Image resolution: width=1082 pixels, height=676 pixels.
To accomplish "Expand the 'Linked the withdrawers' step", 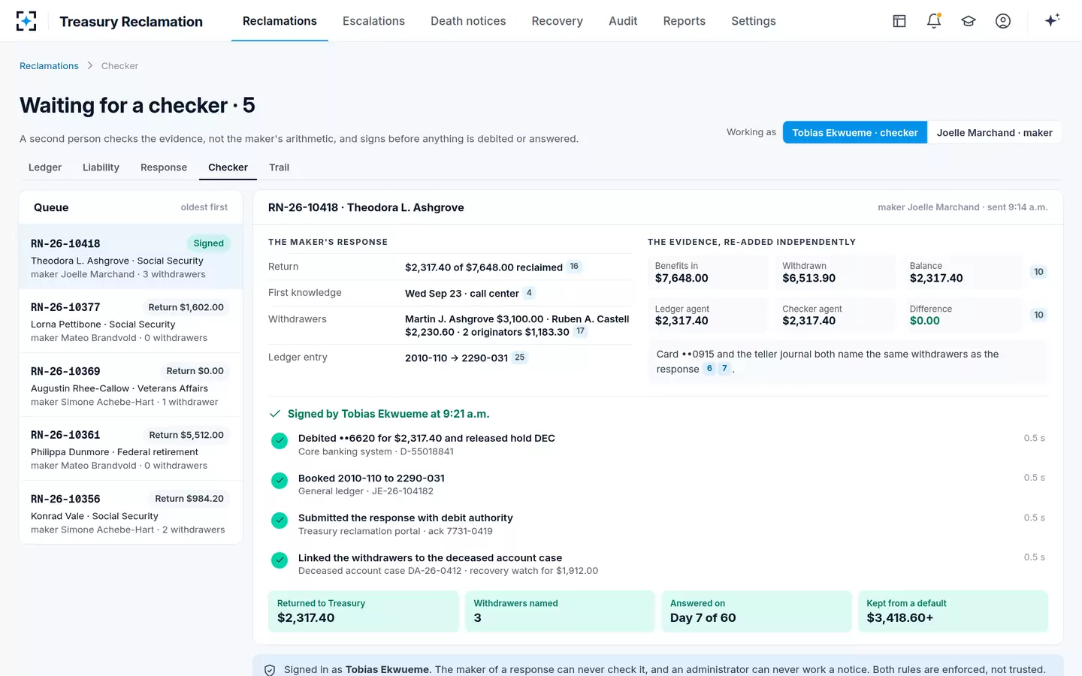I will point(658,564).
